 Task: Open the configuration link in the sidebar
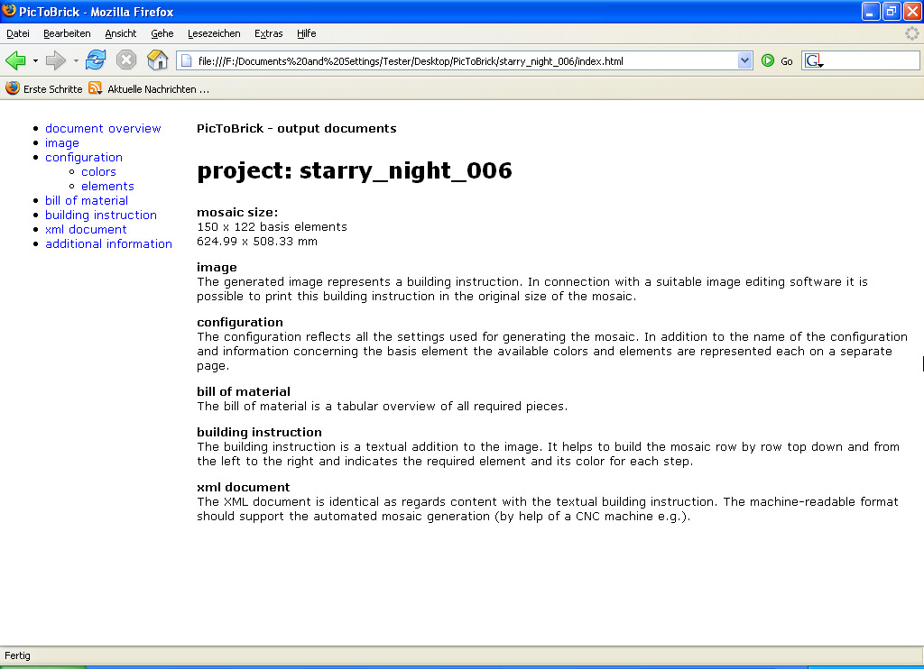coord(84,157)
